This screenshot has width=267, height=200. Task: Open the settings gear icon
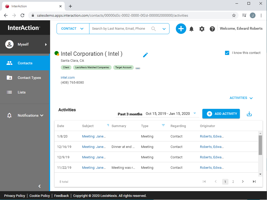[202, 29]
